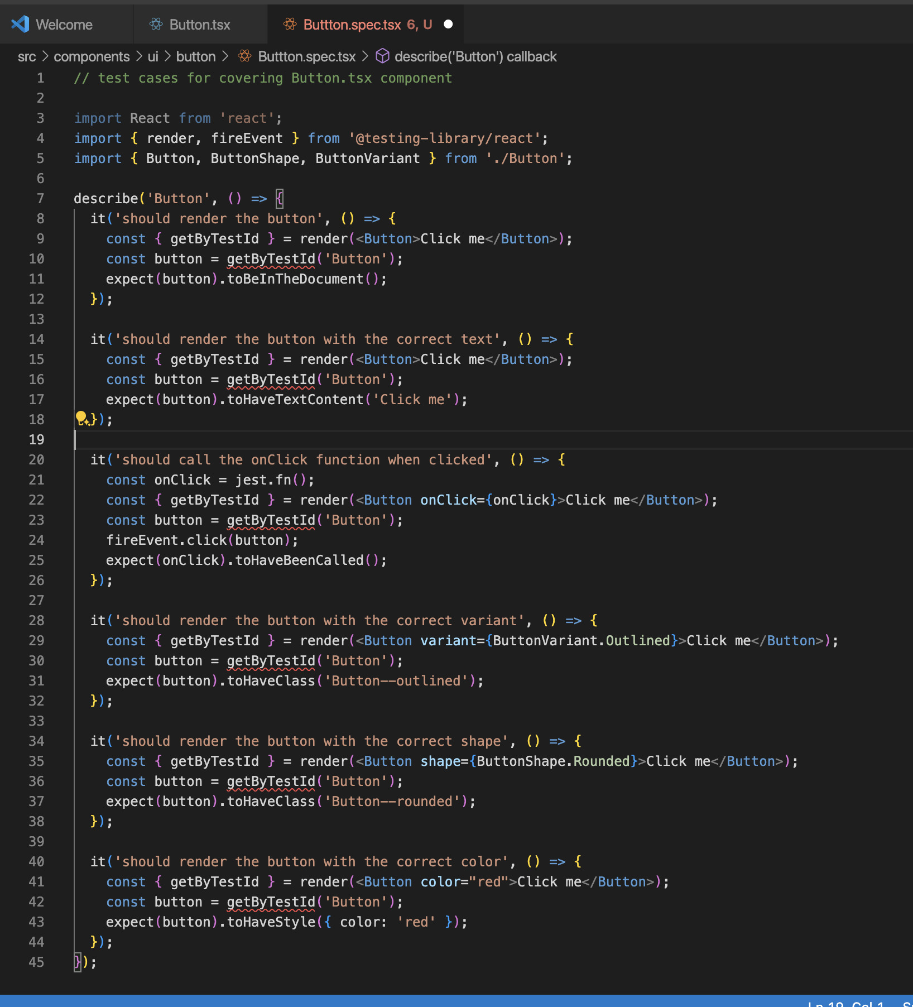Switch to the Button.tsx tab
The height and width of the screenshot is (1007, 913).
[200, 24]
